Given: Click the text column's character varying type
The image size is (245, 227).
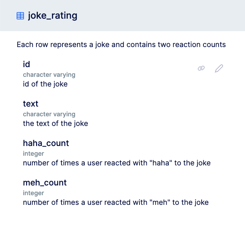Looking at the screenshot, I should pyautogui.click(x=49, y=114).
